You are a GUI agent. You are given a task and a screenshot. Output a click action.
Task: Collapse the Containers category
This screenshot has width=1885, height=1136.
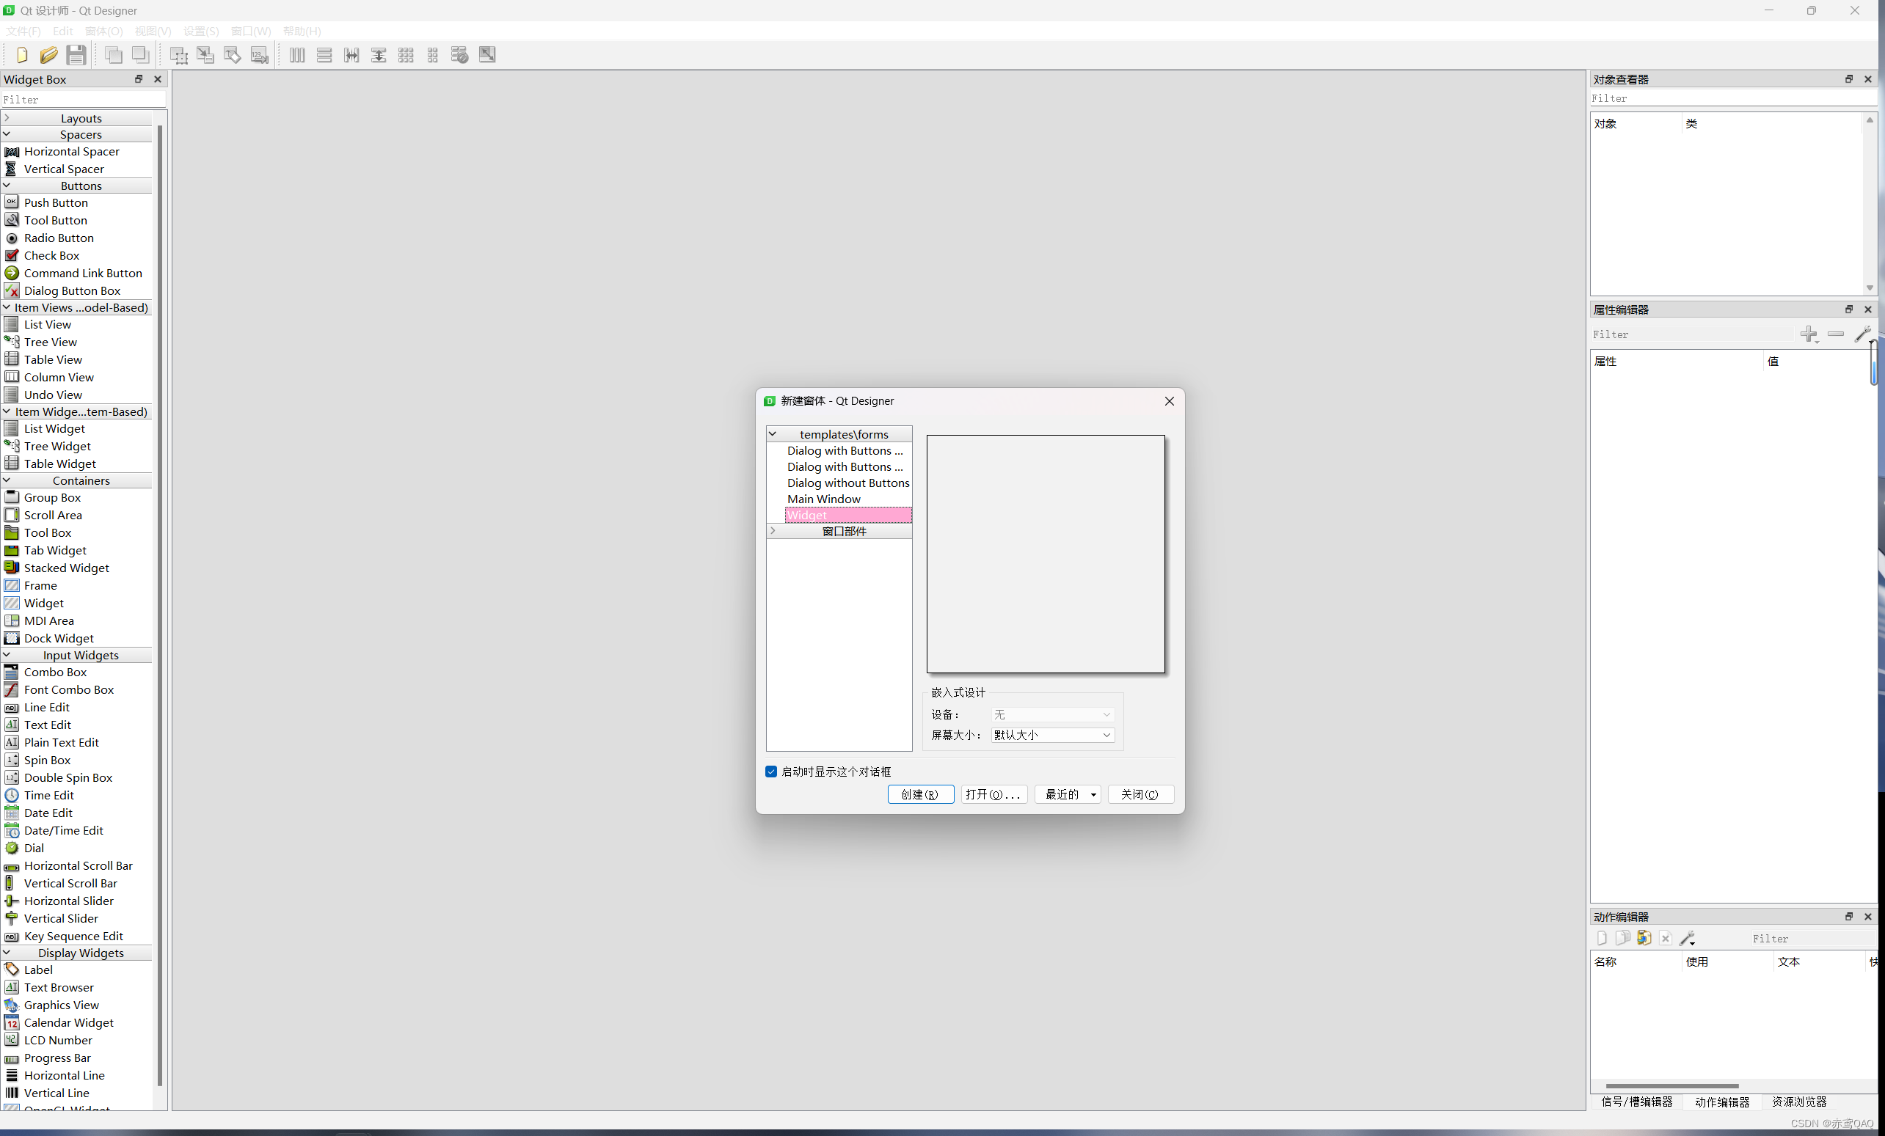(7, 480)
